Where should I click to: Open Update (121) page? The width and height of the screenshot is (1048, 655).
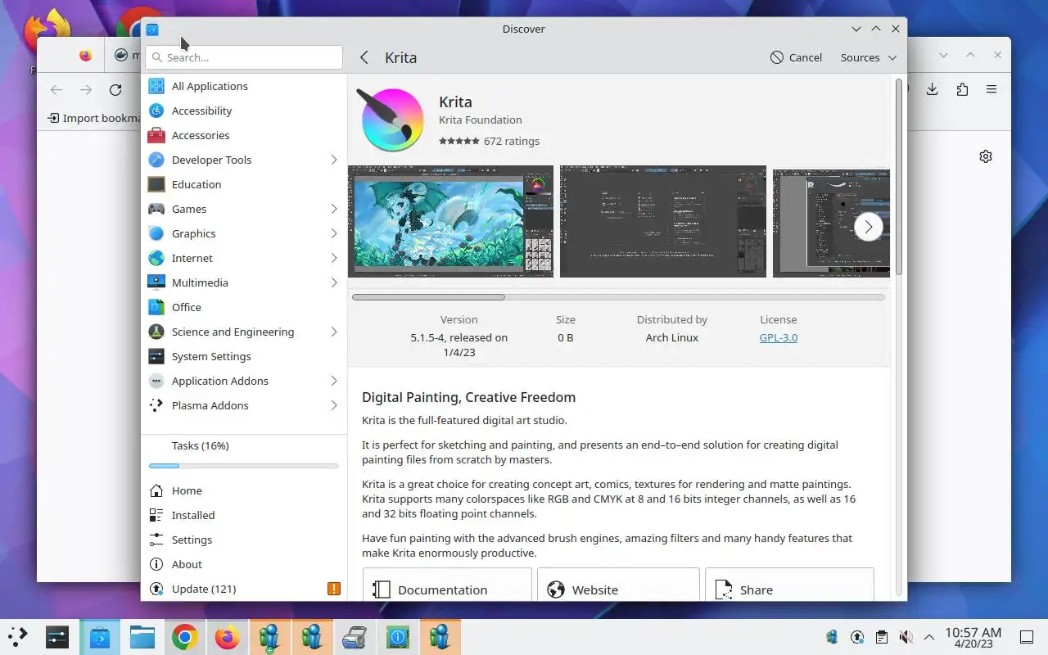coord(244,589)
